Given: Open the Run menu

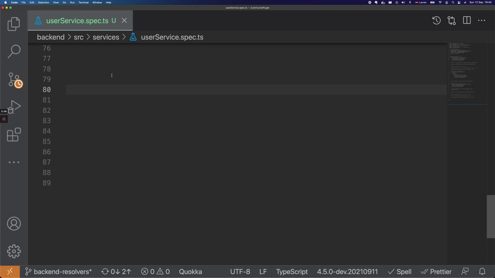Looking at the screenshot, I should [x=72, y=2].
